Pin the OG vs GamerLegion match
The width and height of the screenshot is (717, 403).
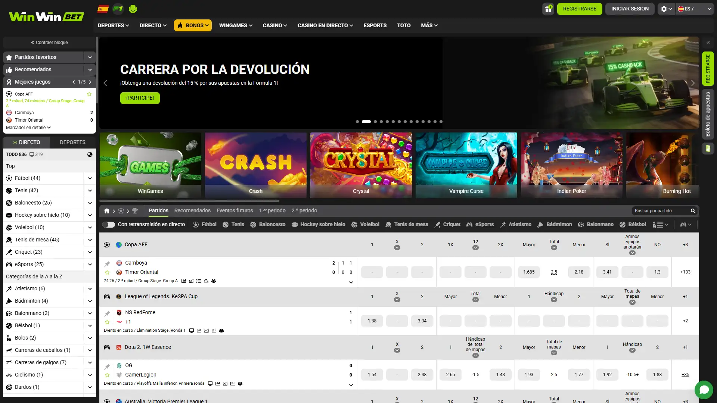[x=107, y=366]
